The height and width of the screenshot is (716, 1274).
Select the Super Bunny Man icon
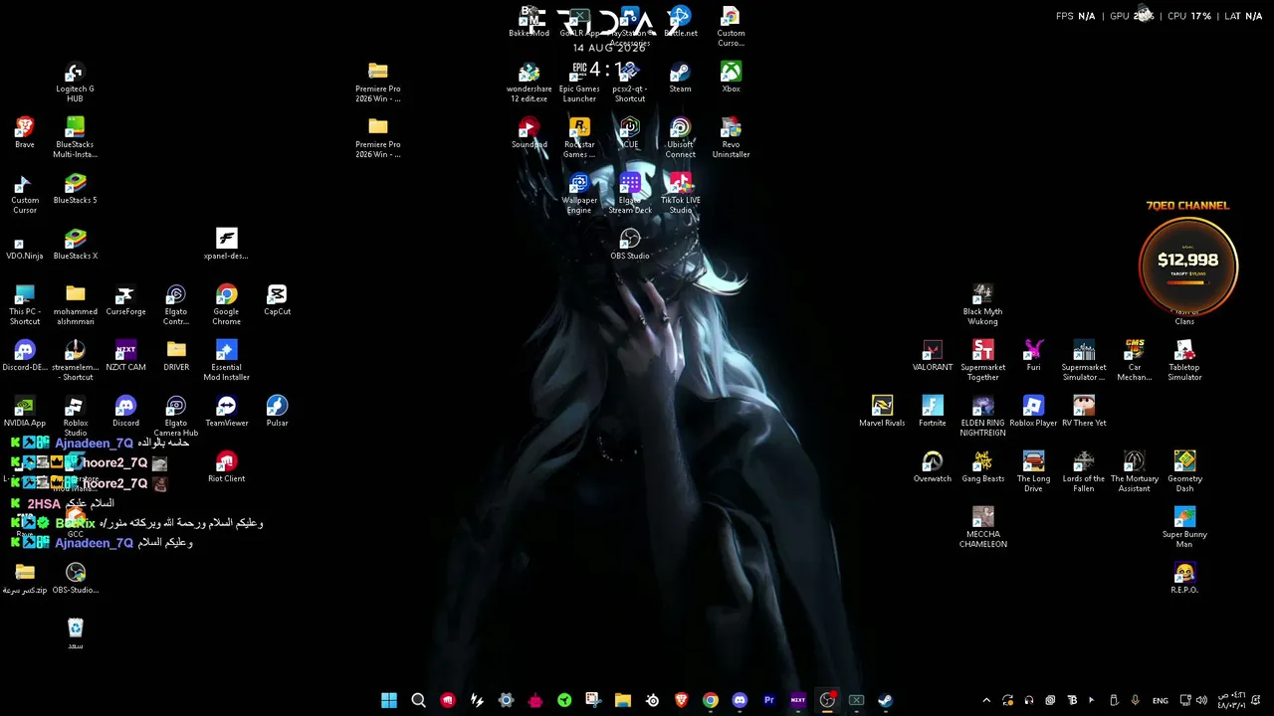(1184, 528)
